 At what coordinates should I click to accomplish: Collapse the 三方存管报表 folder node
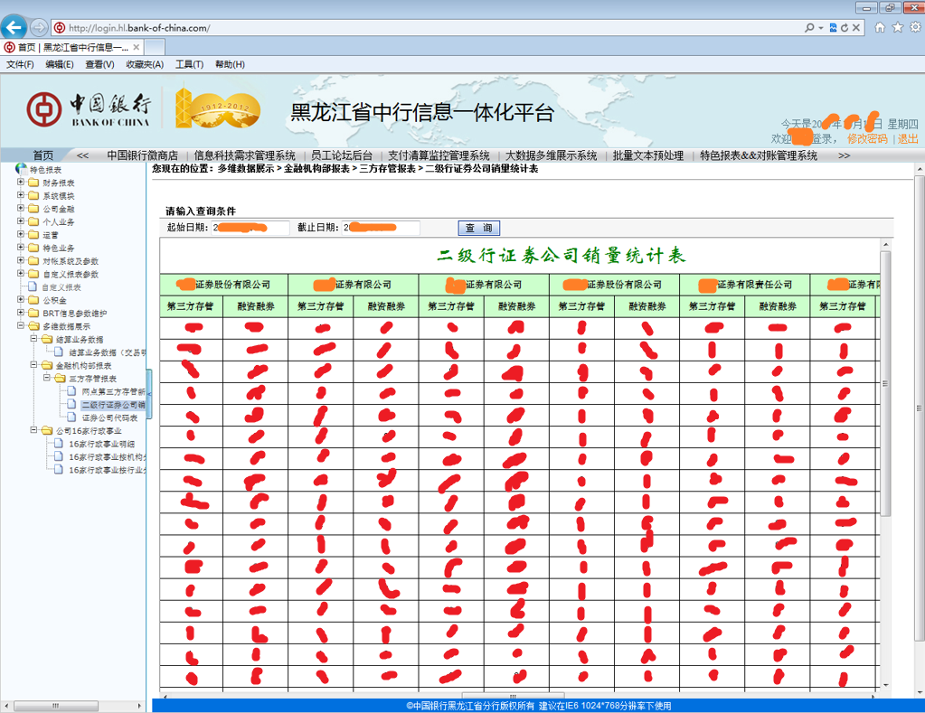[x=46, y=379]
